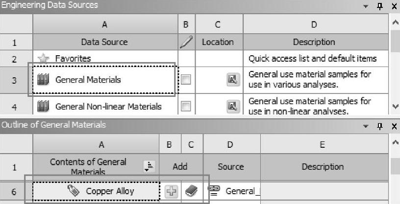400x204 pixels.
Task: Enable edit checkbox for General Non-linear Materials
Action: (186, 106)
